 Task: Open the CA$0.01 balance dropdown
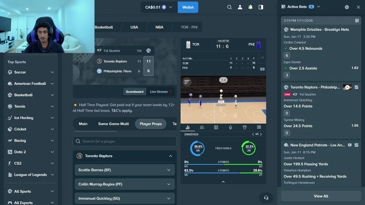(x=159, y=7)
